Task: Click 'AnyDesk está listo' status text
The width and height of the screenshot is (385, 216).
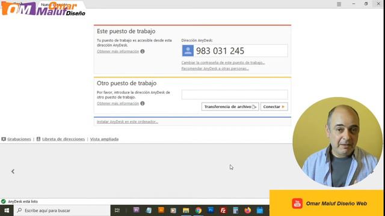Action: click(23, 202)
